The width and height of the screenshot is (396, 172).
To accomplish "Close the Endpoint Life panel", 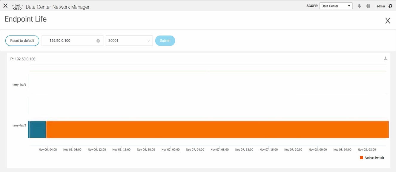I will (x=388, y=21).
